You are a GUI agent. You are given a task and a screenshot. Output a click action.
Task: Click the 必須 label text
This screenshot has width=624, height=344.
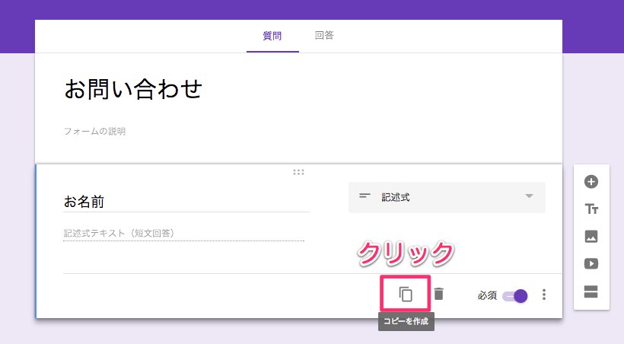[x=487, y=295]
